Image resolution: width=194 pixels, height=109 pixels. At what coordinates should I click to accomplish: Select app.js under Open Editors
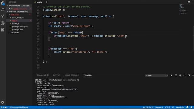(19, 9)
